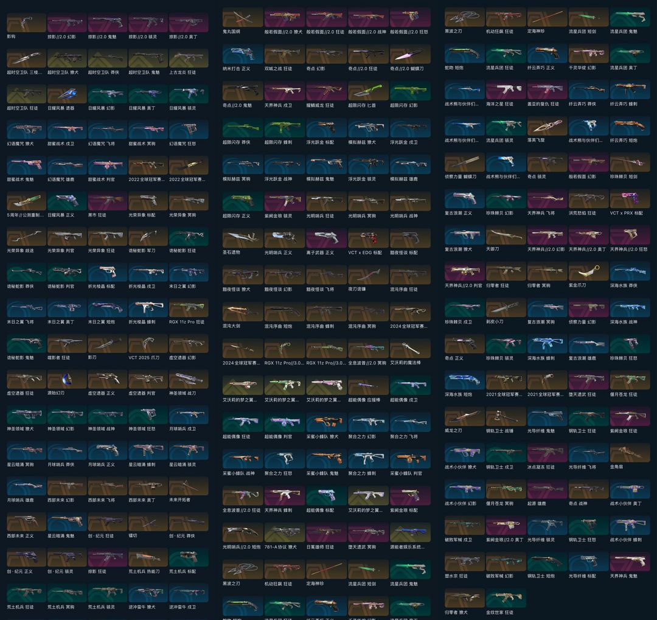657x620 pixels.
Task: Select the 日耀风暴 遗器 melee thumbnail
Action: (x=67, y=94)
